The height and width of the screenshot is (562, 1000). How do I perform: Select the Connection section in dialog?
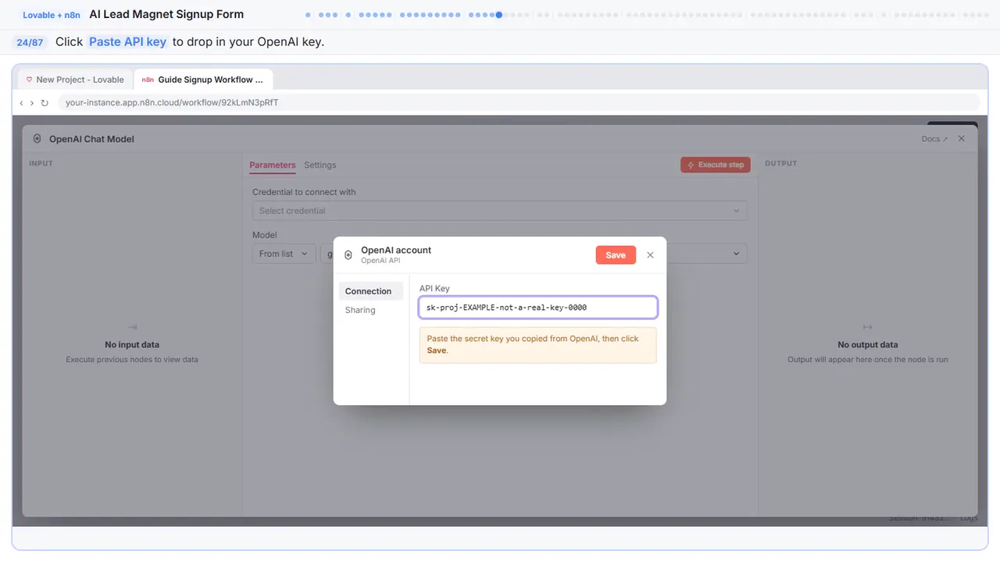coord(370,291)
